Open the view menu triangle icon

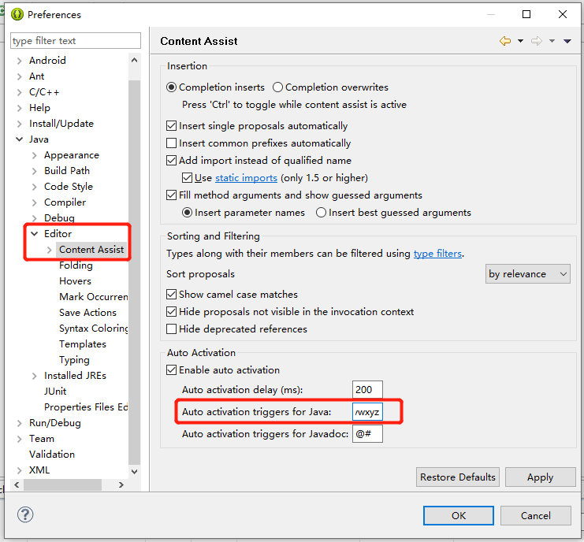click(567, 41)
